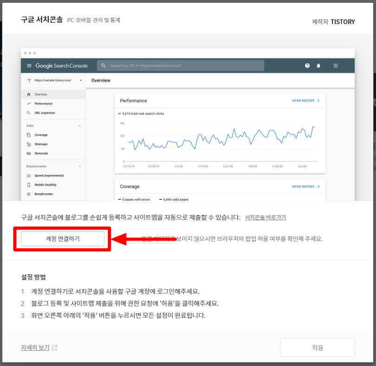Click the Coverage page icon in sidebar

pos(29,135)
